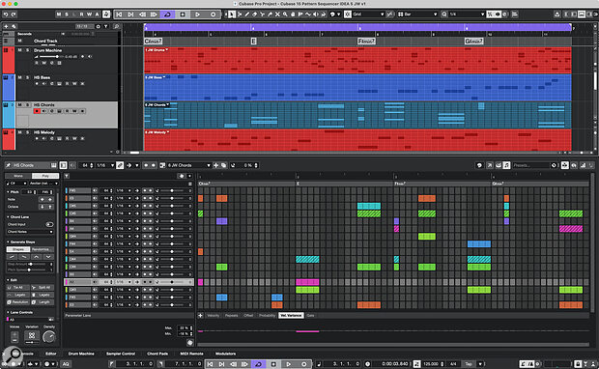Viewport: 599px width, 369px height.
Task: Select the Poly mode tab
Action: [45, 176]
